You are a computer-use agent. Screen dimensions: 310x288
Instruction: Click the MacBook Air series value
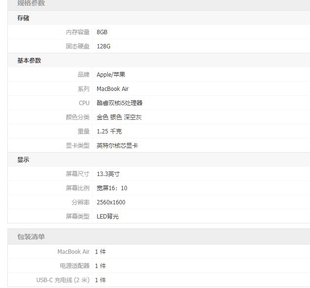tap(112, 89)
